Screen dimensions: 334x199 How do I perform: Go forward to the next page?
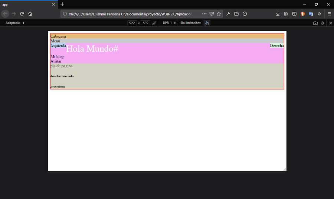(x=14, y=14)
